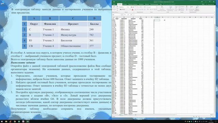Click the Excel icon on the taskbar
The width and height of the screenshot is (218, 123).
pyautogui.click(x=28, y=122)
